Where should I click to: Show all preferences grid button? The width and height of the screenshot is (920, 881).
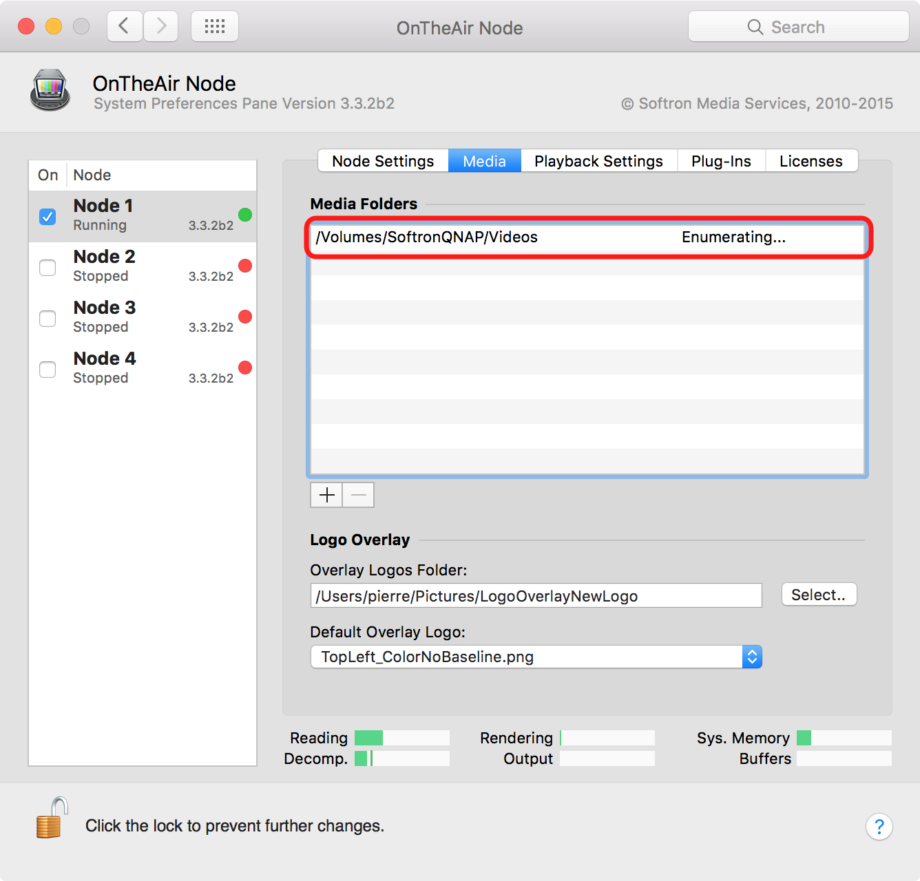215,27
